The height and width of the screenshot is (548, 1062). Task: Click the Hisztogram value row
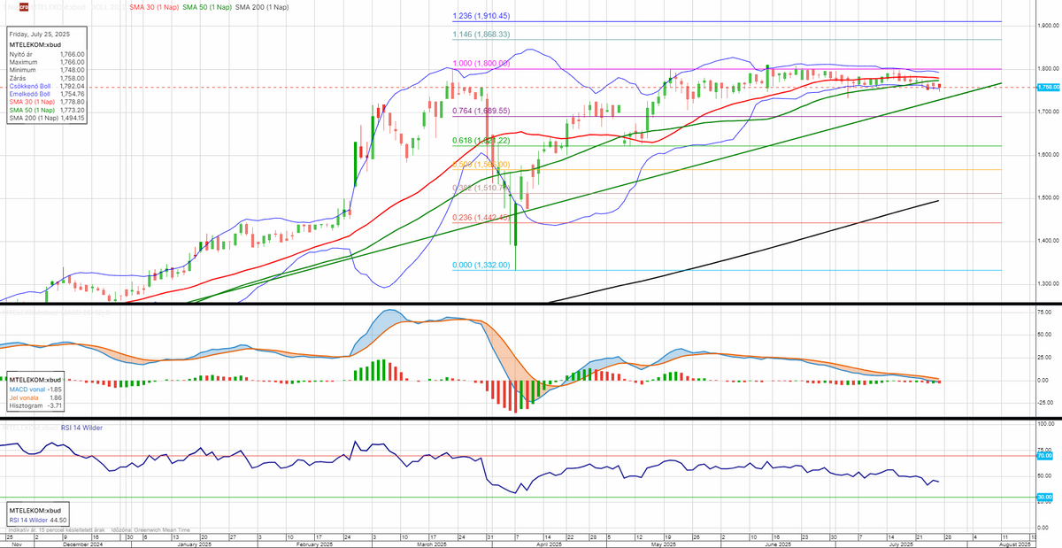coord(35,405)
